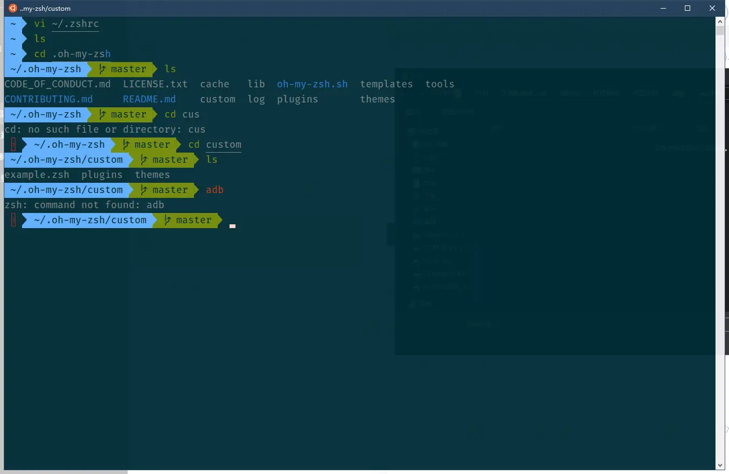The width and height of the screenshot is (729, 474).
Task: Click the oh-my-zsh.sh file name
Action: click(313, 84)
